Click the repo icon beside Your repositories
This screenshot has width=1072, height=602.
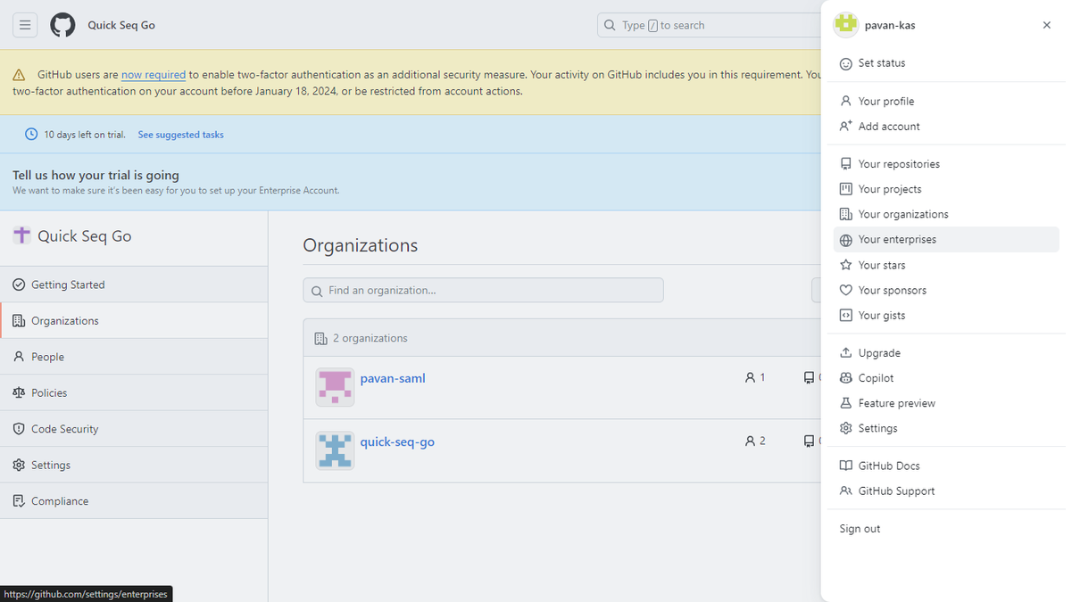[846, 164]
